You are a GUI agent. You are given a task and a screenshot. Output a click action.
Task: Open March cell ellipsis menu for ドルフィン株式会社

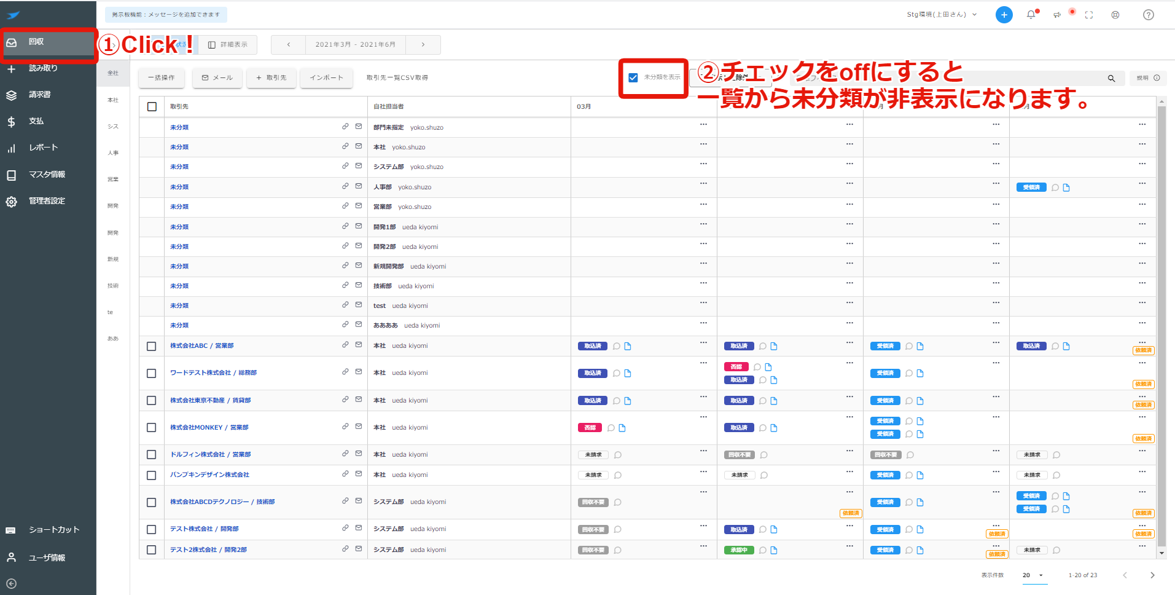(x=703, y=451)
